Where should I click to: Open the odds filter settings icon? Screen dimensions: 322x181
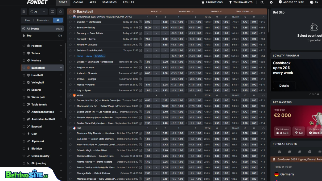(24, 12)
